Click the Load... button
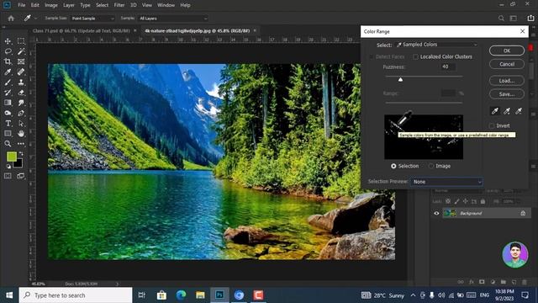 click(507, 81)
